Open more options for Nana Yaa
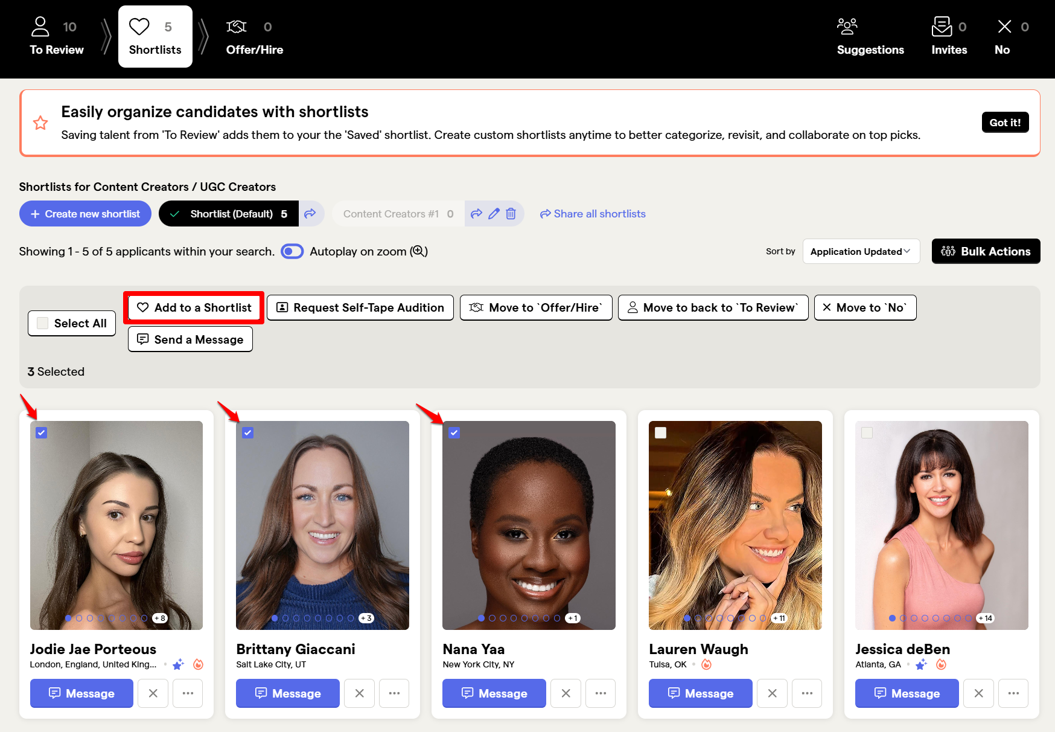The width and height of the screenshot is (1055, 732). click(601, 693)
